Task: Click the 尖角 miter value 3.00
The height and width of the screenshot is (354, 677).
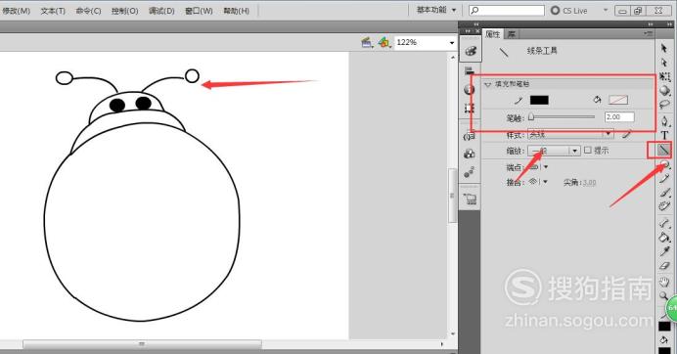Action: [x=588, y=183]
